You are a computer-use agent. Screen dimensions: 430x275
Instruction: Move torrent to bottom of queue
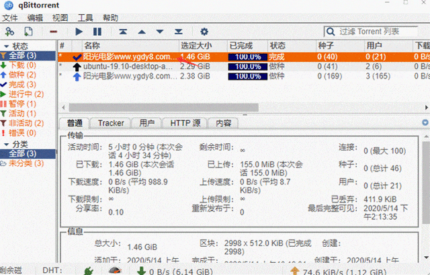coord(179,32)
